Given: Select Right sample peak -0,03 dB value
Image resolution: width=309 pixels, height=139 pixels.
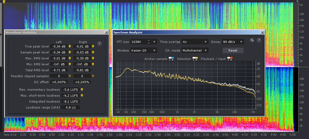Looking at the screenshot, I should coord(82,52).
